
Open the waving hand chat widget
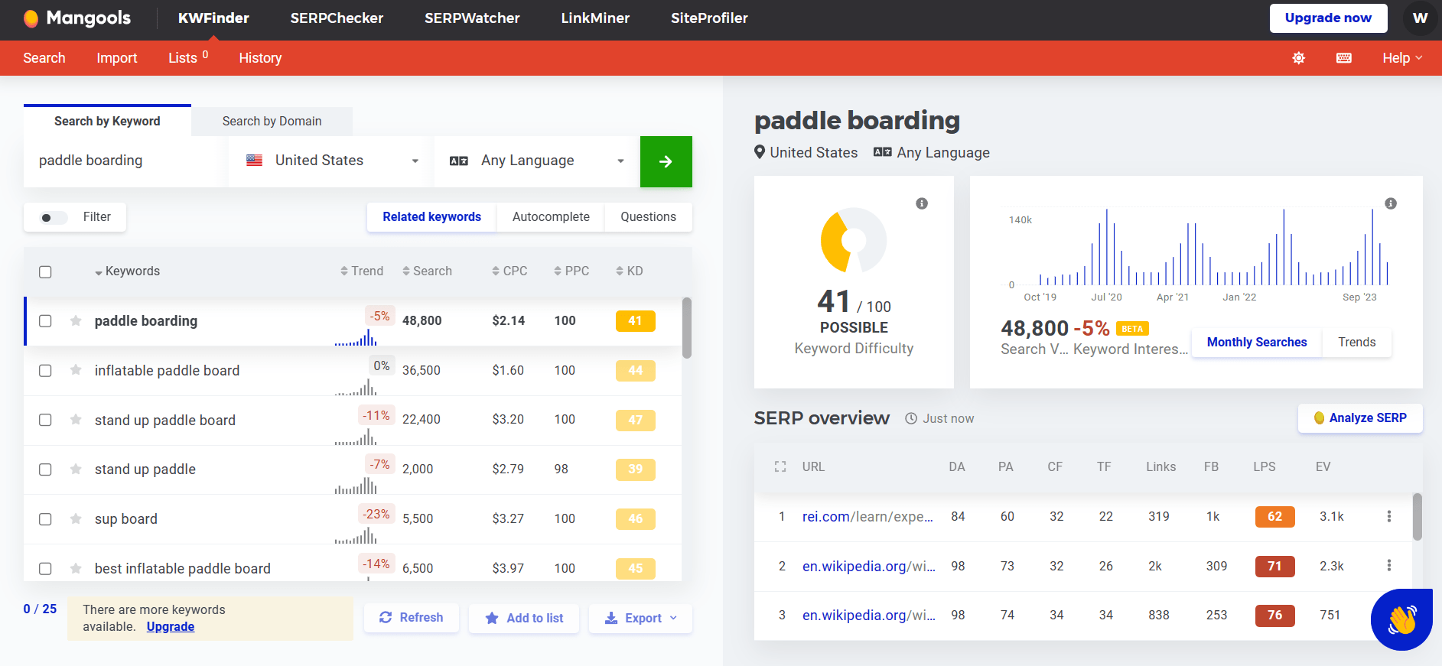click(x=1401, y=619)
